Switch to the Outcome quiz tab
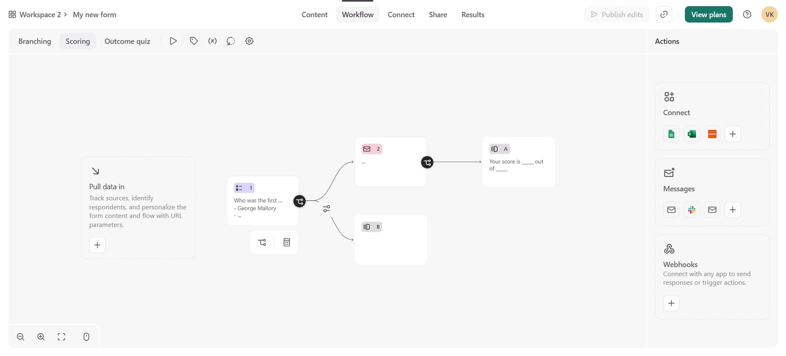This screenshot has height=356, width=786. point(127,41)
